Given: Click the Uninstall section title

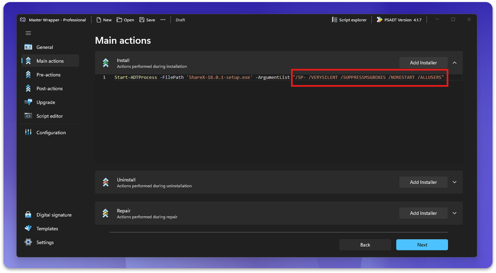Looking at the screenshot, I should tap(126, 180).
